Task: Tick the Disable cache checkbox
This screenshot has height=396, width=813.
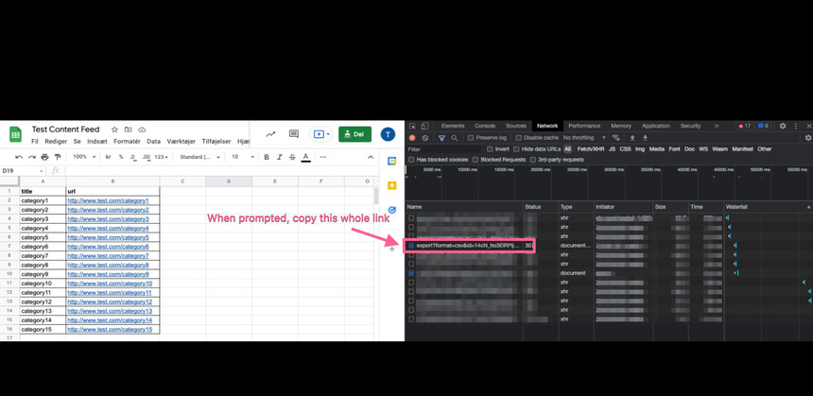Action: click(x=518, y=138)
